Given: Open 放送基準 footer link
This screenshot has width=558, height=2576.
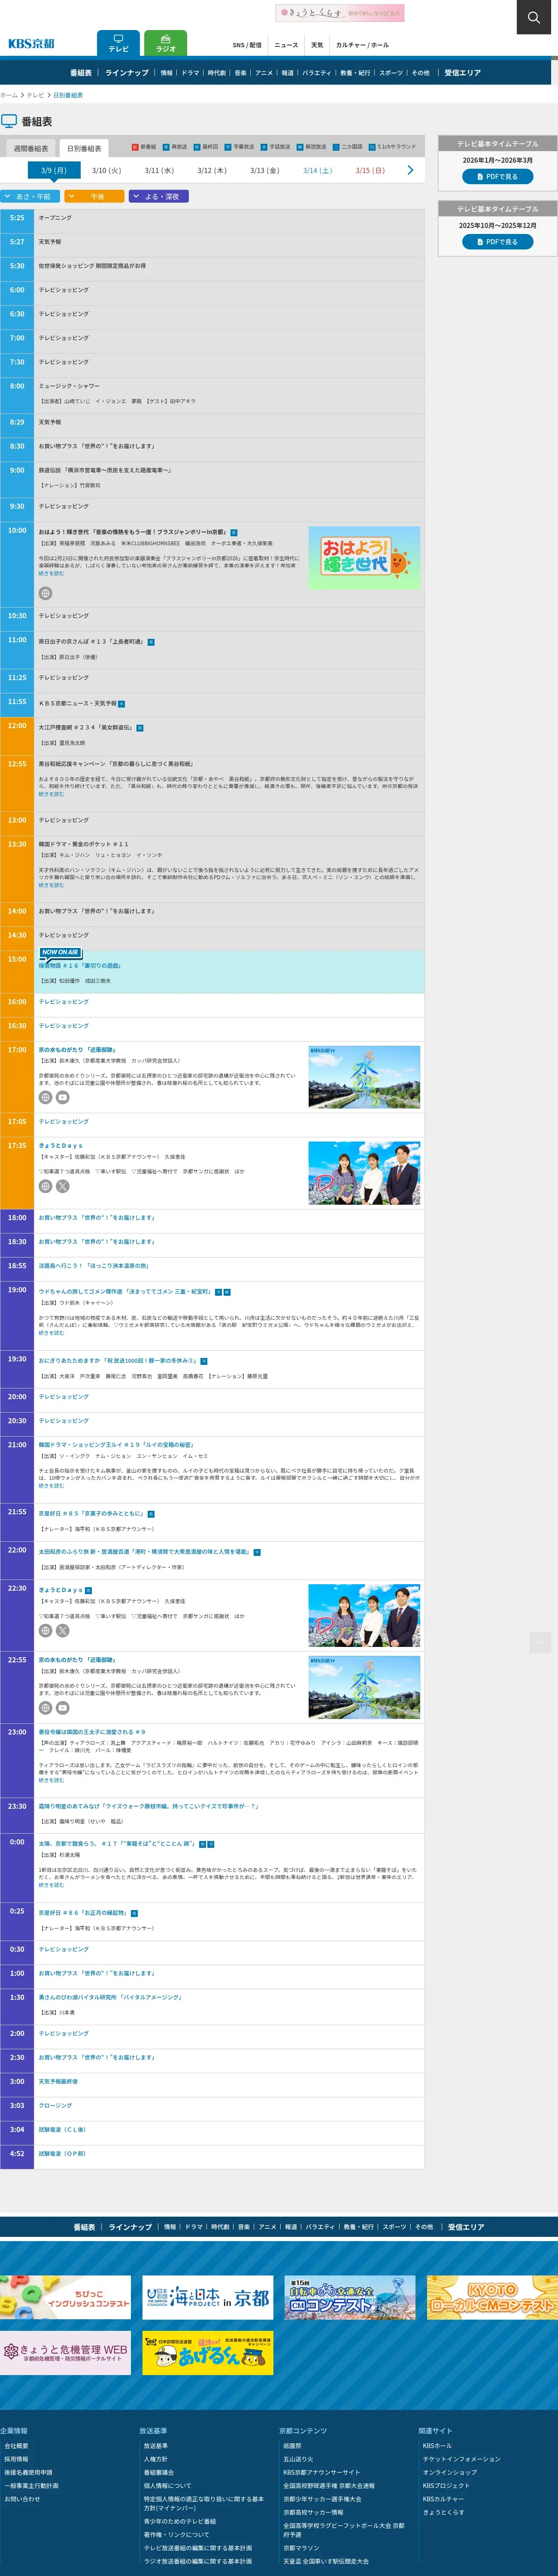Looking at the screenshot, I should tap(155, 2446).
